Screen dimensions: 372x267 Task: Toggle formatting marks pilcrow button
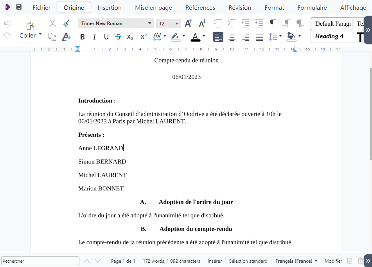tap(273, 23)
